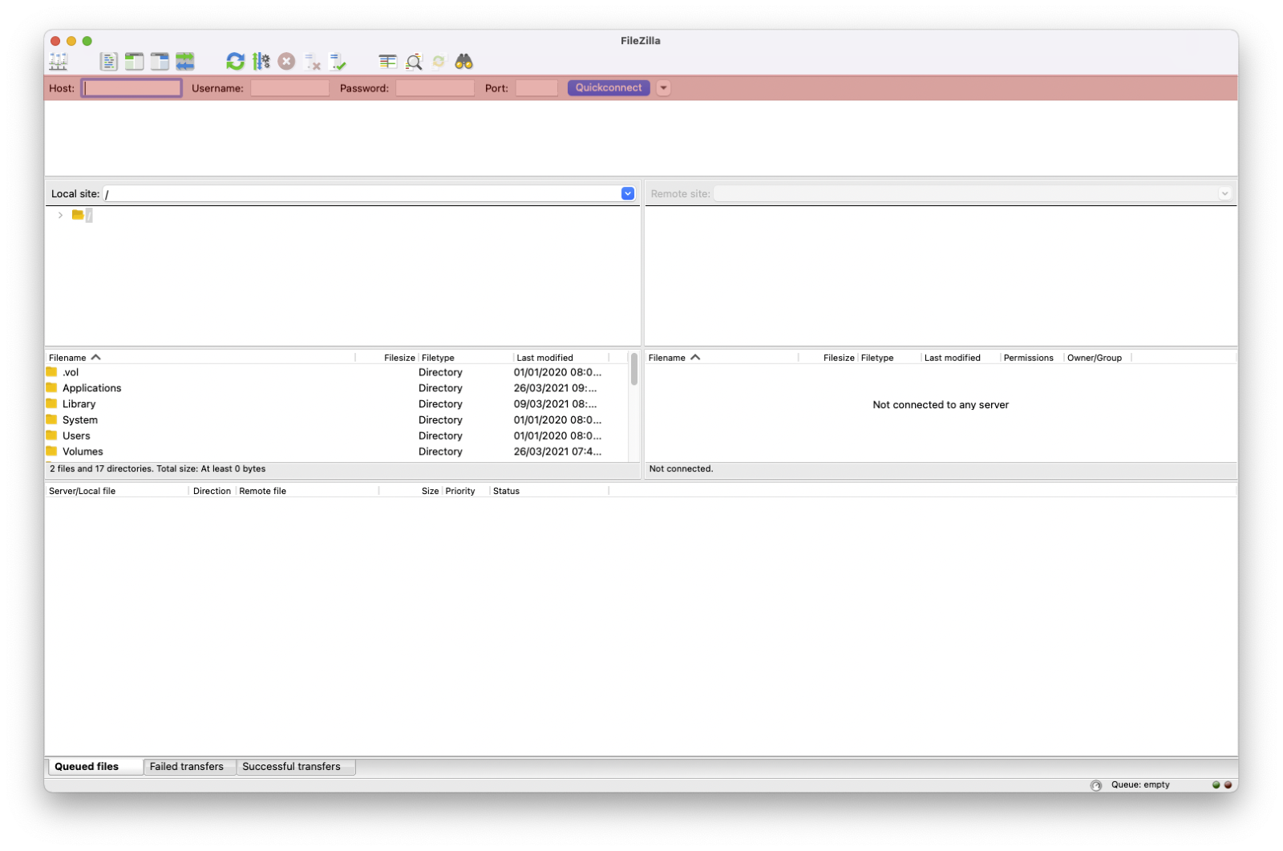Click the Server/Local file queue column header
Viewport: 1283px width, 851px height.
(x=117, y=492)
